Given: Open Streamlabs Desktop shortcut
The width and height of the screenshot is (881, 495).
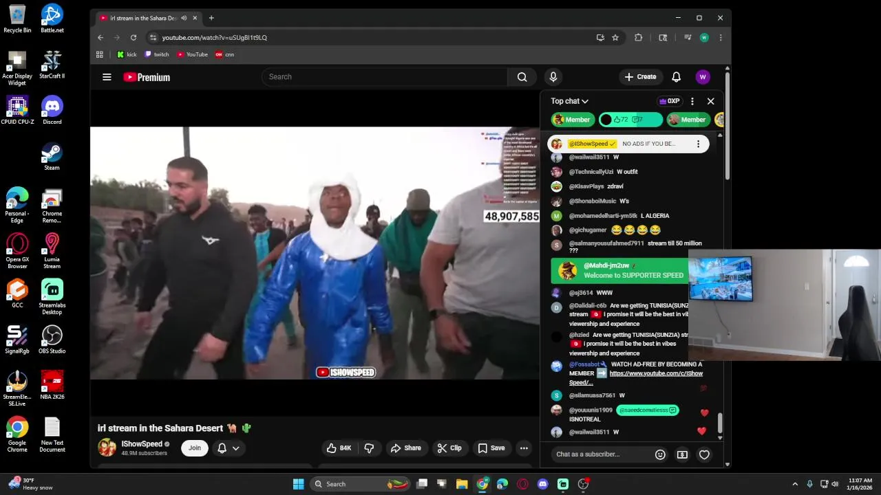Looking at the screenshot, I should (x=52, y=297).
